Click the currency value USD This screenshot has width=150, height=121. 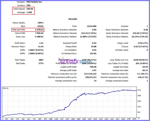tap(28, 5)
